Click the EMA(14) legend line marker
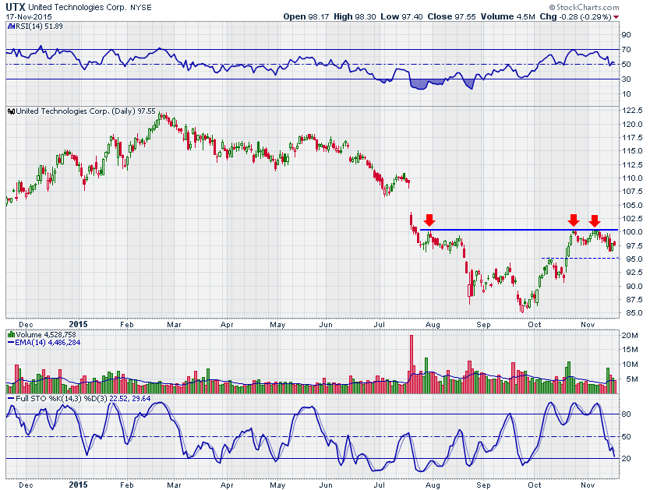 11,343
